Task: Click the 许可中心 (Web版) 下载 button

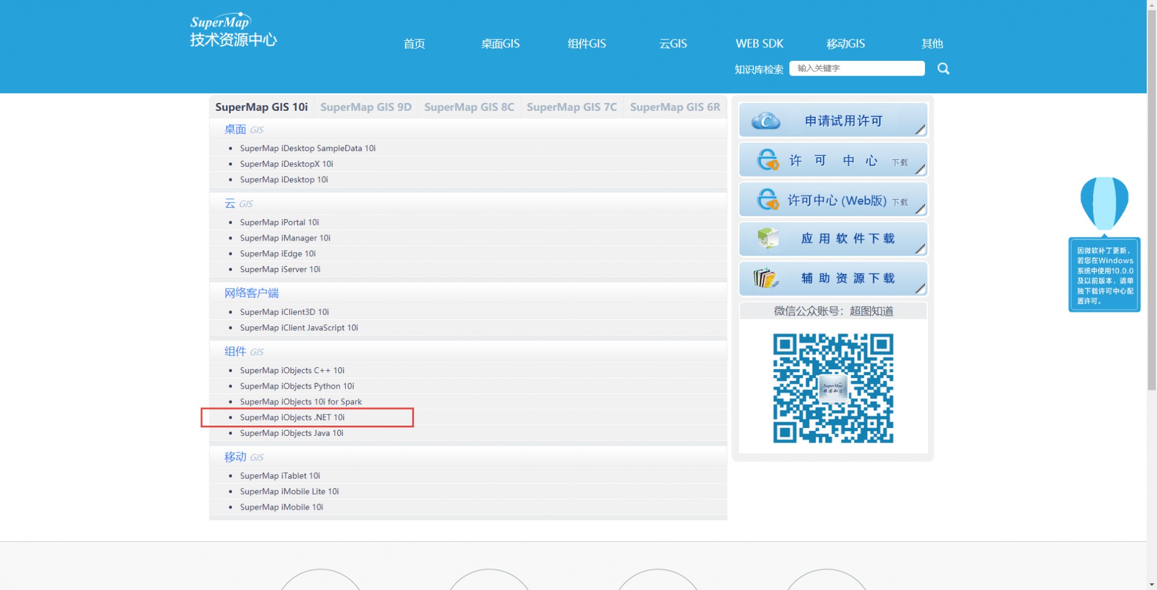Action: tap(833, 200)
